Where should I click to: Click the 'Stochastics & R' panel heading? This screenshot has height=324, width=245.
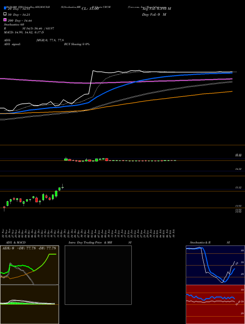[200, 243]
